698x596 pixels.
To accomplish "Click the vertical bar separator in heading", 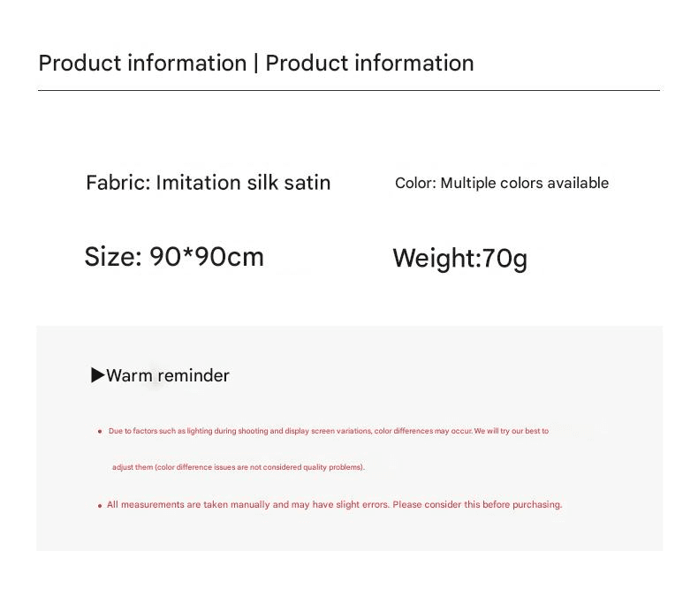I will 256,63.
